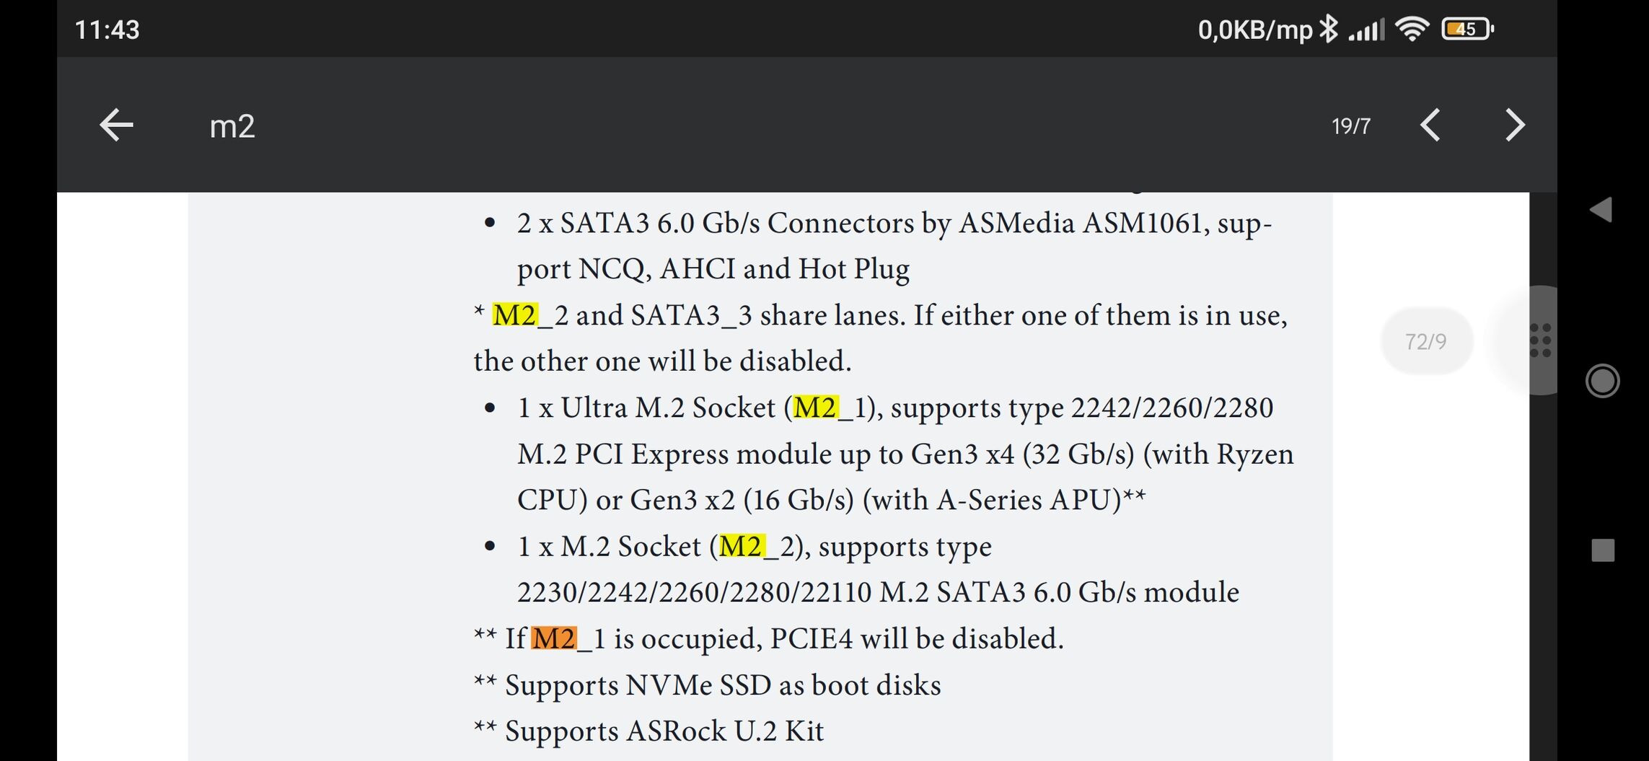
Task: Tap the Android home circle button
Action: (x=1602, y=381)
